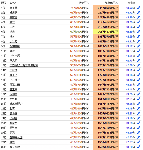Open the 練馬高野台 area link
The height and width of the screenshot is (150, 143).
[16, 104]
